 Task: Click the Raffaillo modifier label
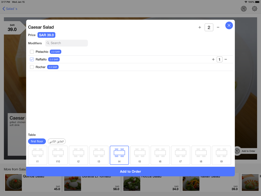pos(41,59)
